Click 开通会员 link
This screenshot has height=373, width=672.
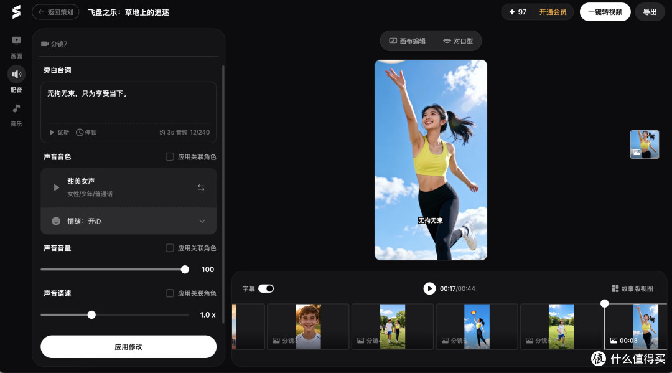pyautogui.click(x=553, y=12)
